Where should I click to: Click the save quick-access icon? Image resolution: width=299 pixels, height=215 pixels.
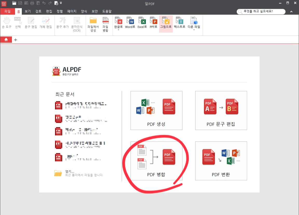(x=20, y=3)
